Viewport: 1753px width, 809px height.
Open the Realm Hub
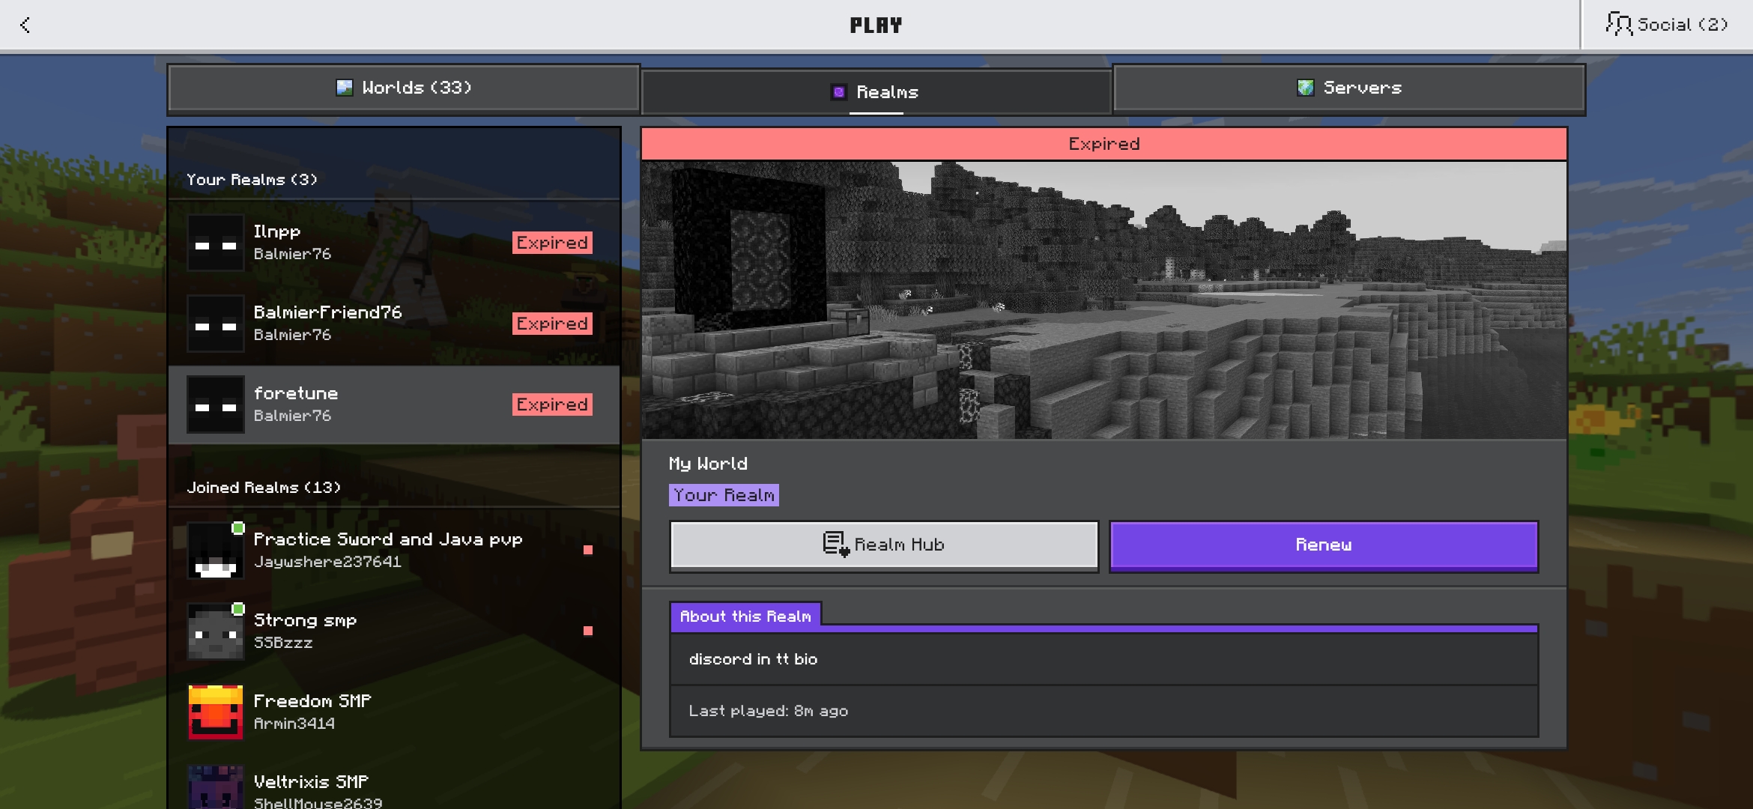coord(884,545)
